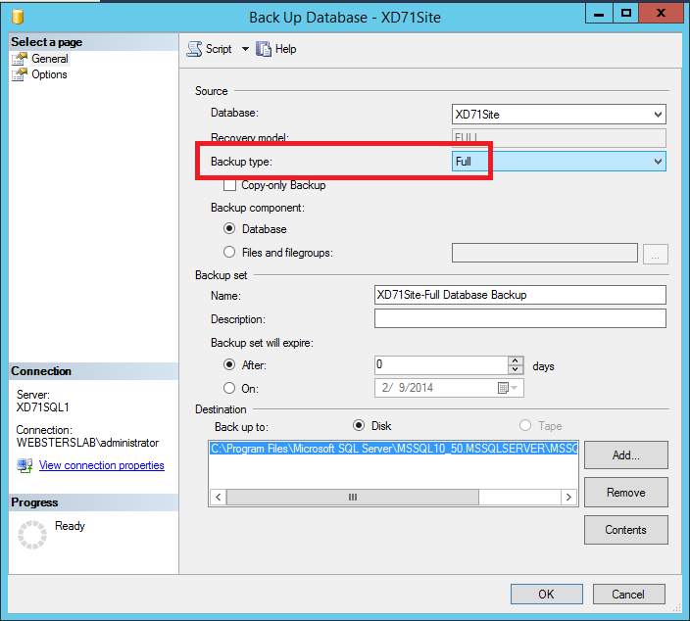Increase the expire After days spinner

tap(516, 360)
